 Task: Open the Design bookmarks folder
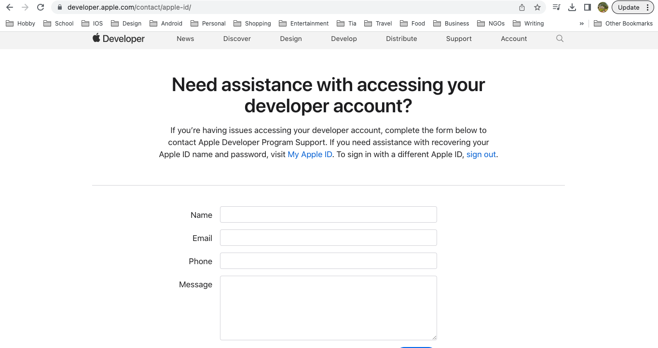coord(126,23)
